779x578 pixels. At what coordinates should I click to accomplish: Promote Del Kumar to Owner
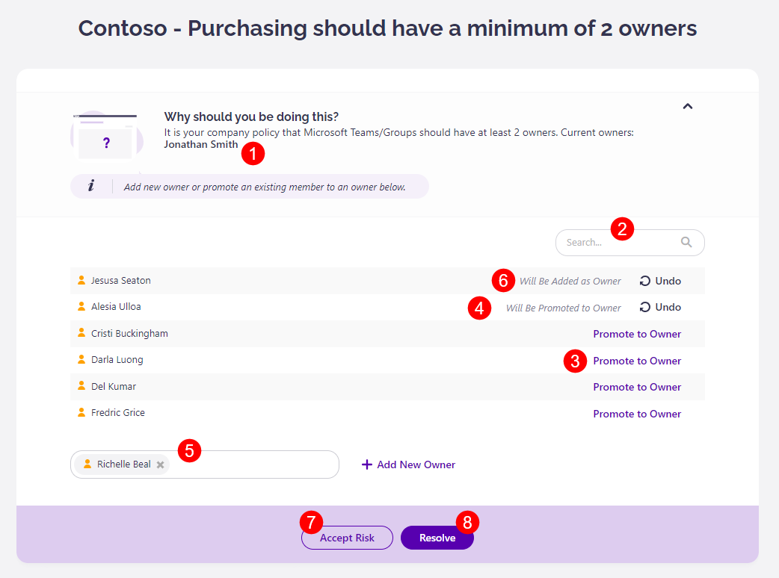click(x=637, y=387)
